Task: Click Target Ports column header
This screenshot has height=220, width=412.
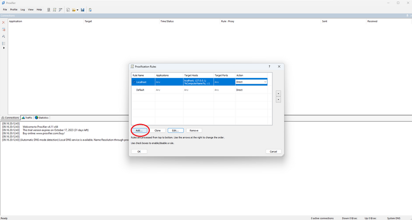Action: [225, 75]
